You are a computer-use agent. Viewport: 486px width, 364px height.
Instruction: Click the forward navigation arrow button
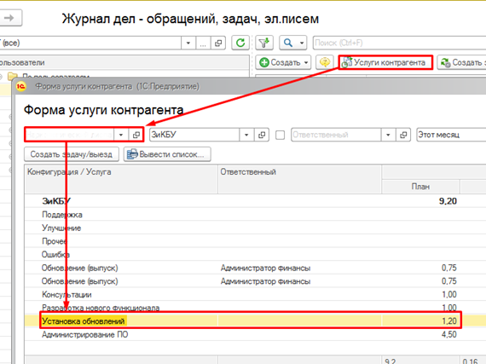coord(10,18)
